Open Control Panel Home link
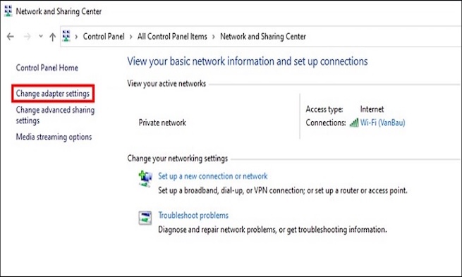Image resolution: width=462 pixels, height=277 pixels. click(x=47, y=68)
